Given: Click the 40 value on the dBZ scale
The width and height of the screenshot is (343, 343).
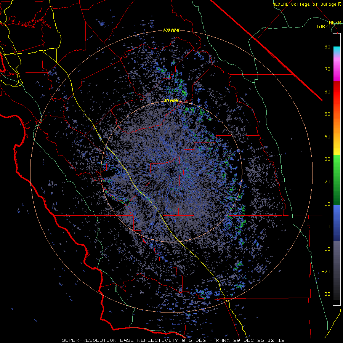Looking at the screenshot, I should point(327,137).
